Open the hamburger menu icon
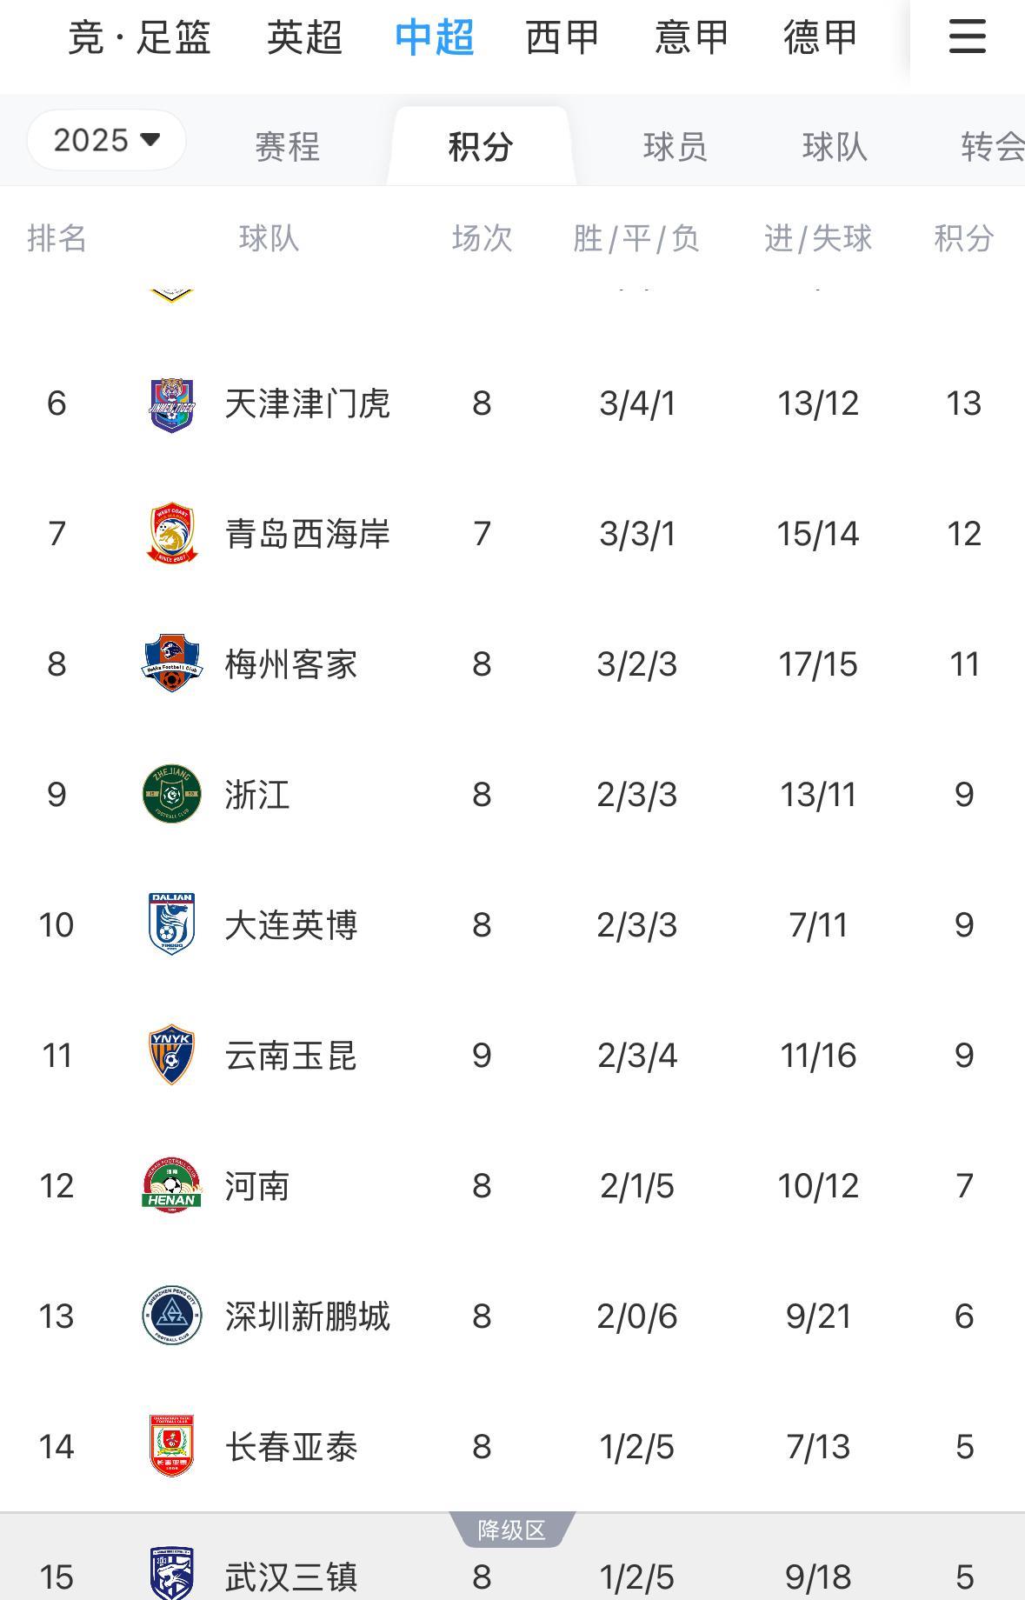 (967, 37)
